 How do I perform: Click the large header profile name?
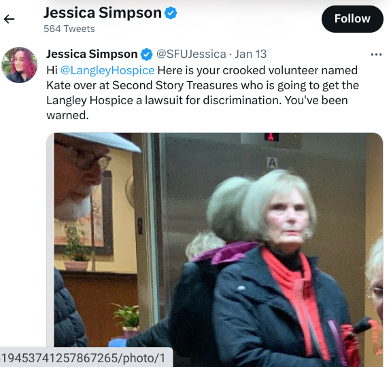[x=103, y=13]
